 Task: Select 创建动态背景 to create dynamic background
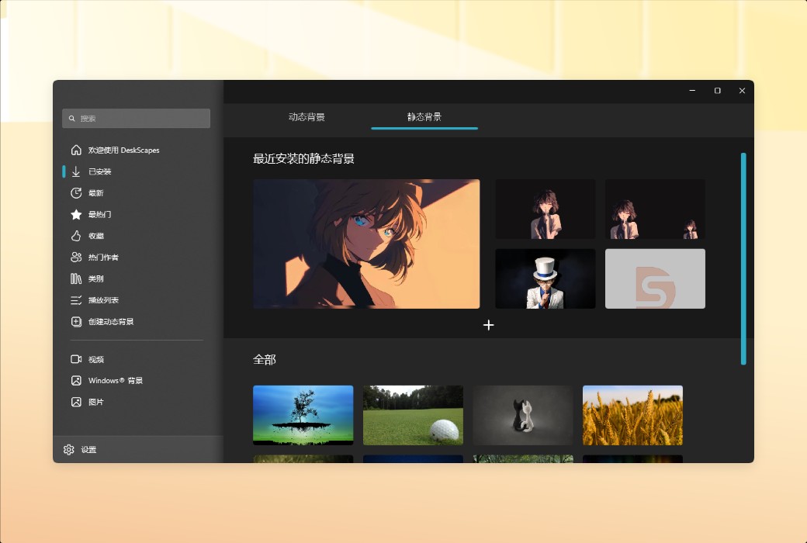(x=112, y=321)
